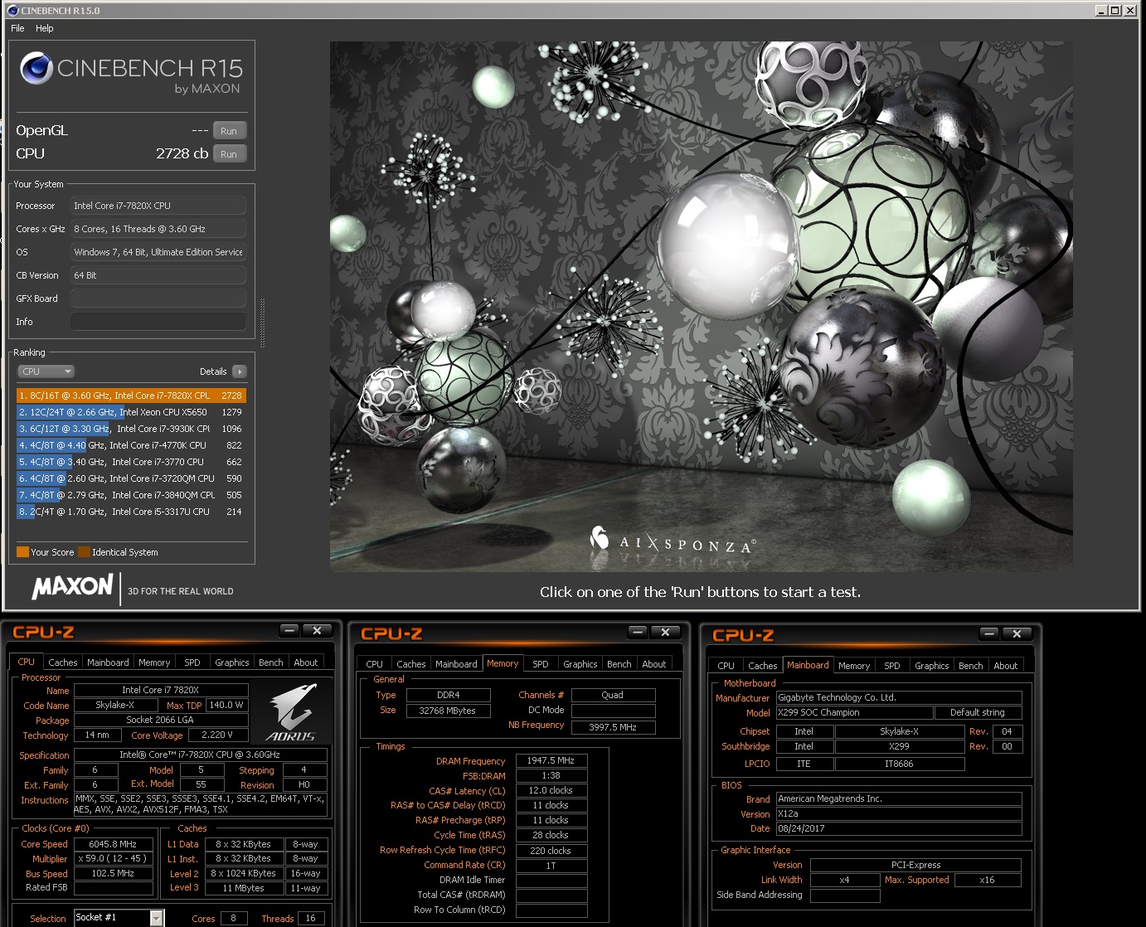Click the DRAM Frequency value 1947.5 MHz
The width and height of the screenshot is (1146, 927).
(551, 760)
